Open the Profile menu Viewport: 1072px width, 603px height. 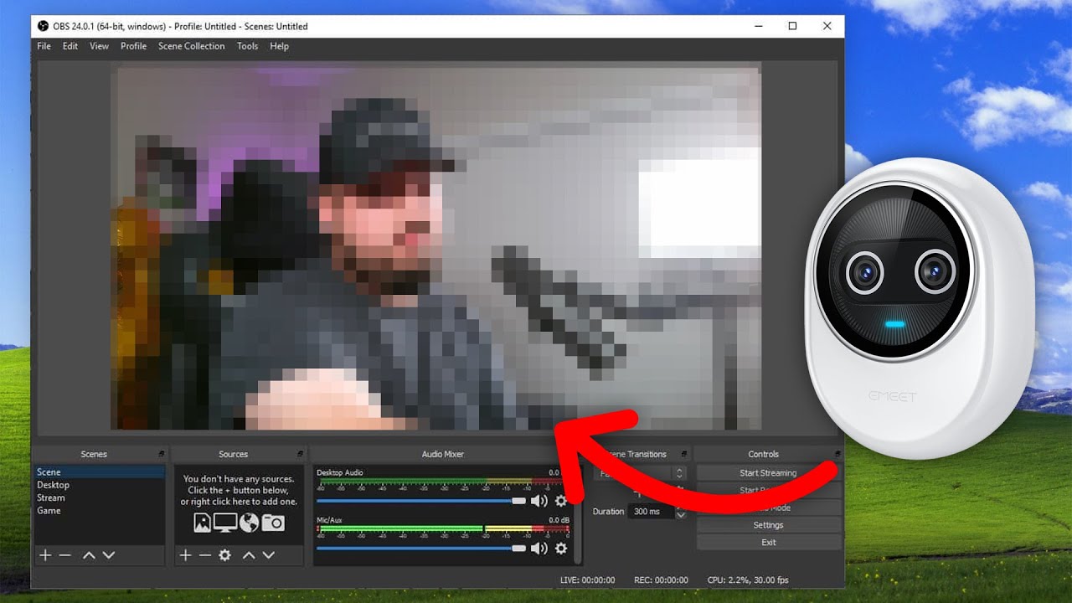133,46
